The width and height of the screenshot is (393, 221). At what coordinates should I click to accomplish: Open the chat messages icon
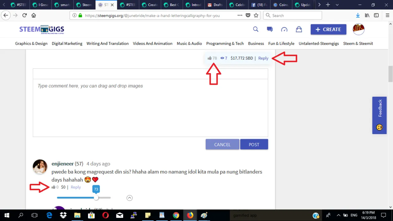tap(270, 29)
